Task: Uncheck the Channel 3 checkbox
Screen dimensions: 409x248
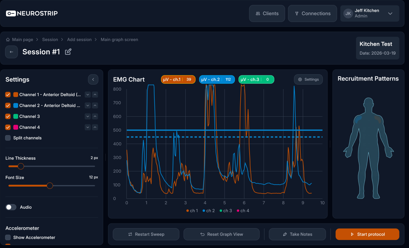Action: (8, 116)
